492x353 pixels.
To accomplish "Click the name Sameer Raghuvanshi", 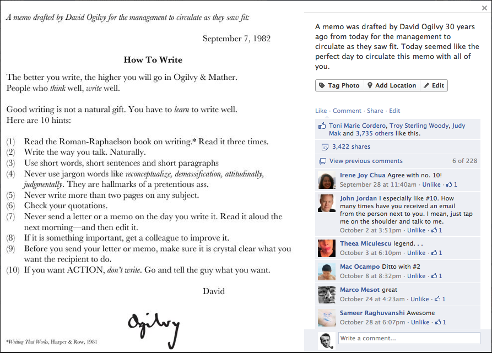I will coord(372,313).
